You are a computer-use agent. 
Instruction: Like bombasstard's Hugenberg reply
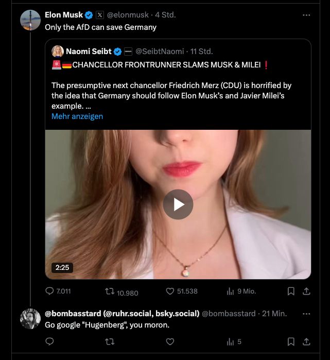coord(170,341)
